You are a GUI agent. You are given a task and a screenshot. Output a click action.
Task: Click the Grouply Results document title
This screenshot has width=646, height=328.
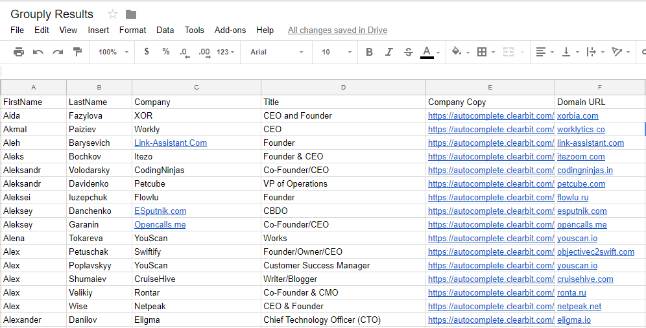(52, 14)
